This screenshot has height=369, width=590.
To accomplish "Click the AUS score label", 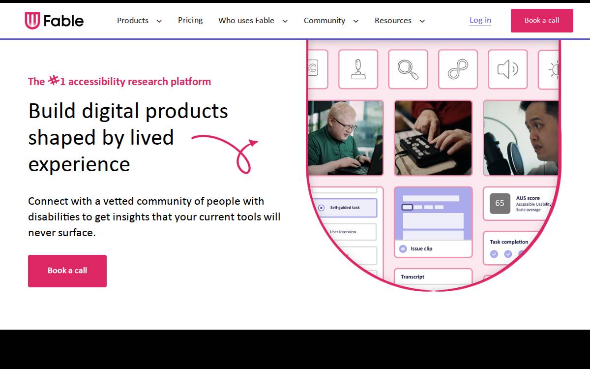I will click(528, 198).
